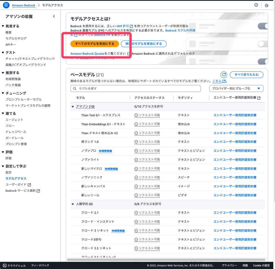This screenshot has width=275, height=269.
Task: Open 用語 in the footer
Action: click(245, 265)
